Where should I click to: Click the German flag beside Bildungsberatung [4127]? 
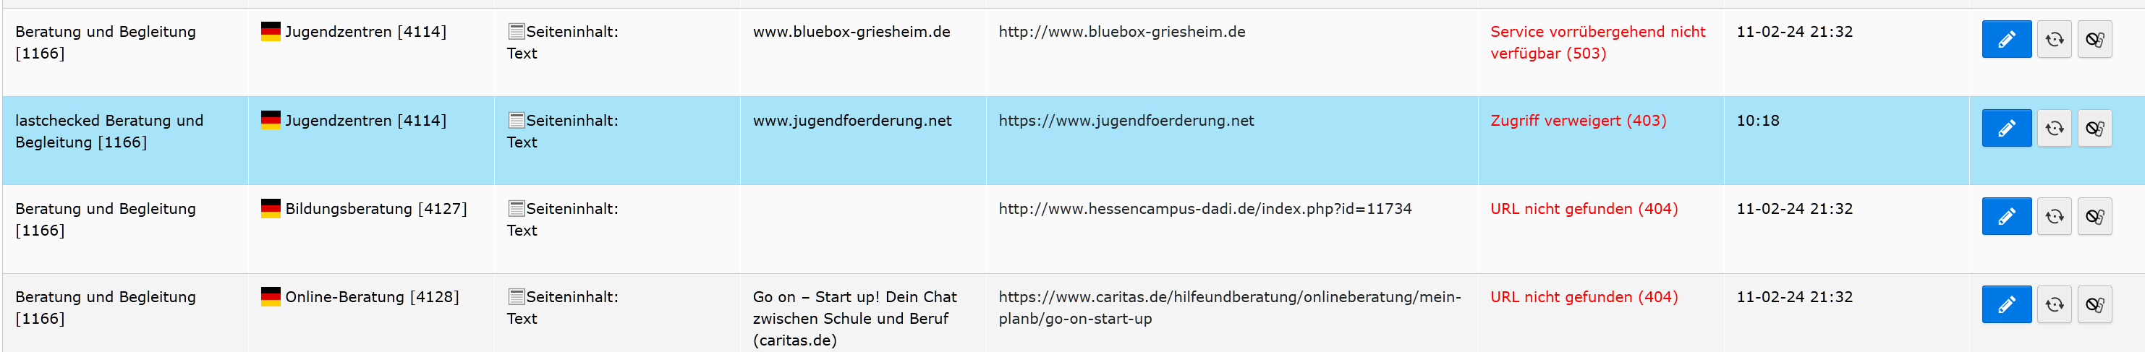click(271, 208)
